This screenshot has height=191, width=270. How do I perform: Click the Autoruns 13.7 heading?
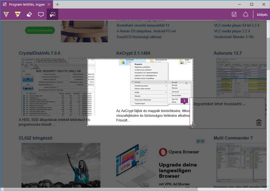click(228, 53)
